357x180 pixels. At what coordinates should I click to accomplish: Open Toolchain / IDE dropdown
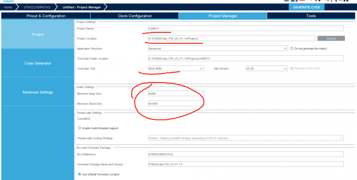point(176,68)
